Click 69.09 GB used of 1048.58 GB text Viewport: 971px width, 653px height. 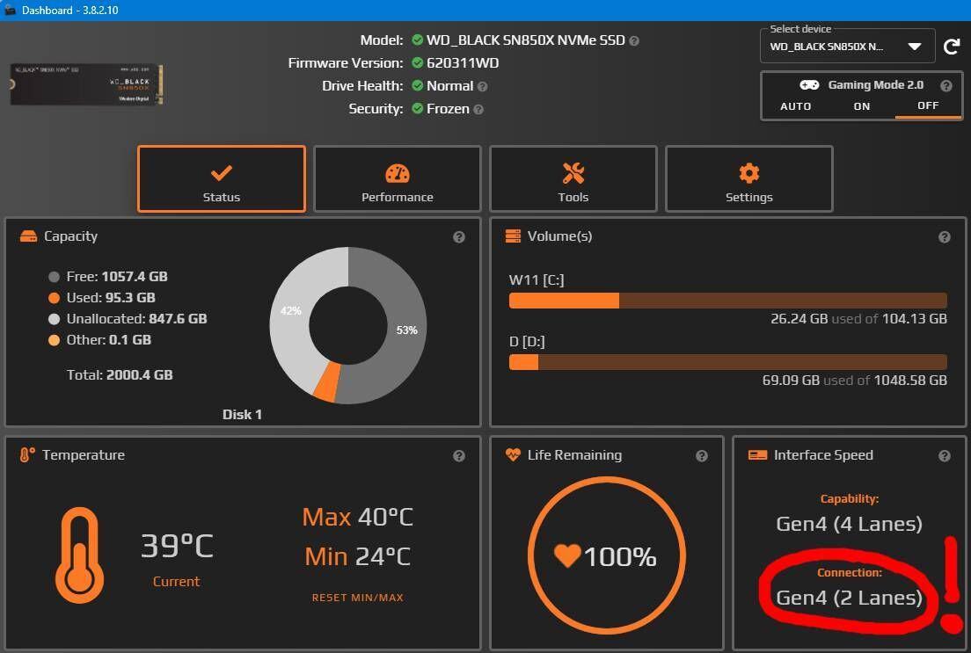[x=855, y=380]
